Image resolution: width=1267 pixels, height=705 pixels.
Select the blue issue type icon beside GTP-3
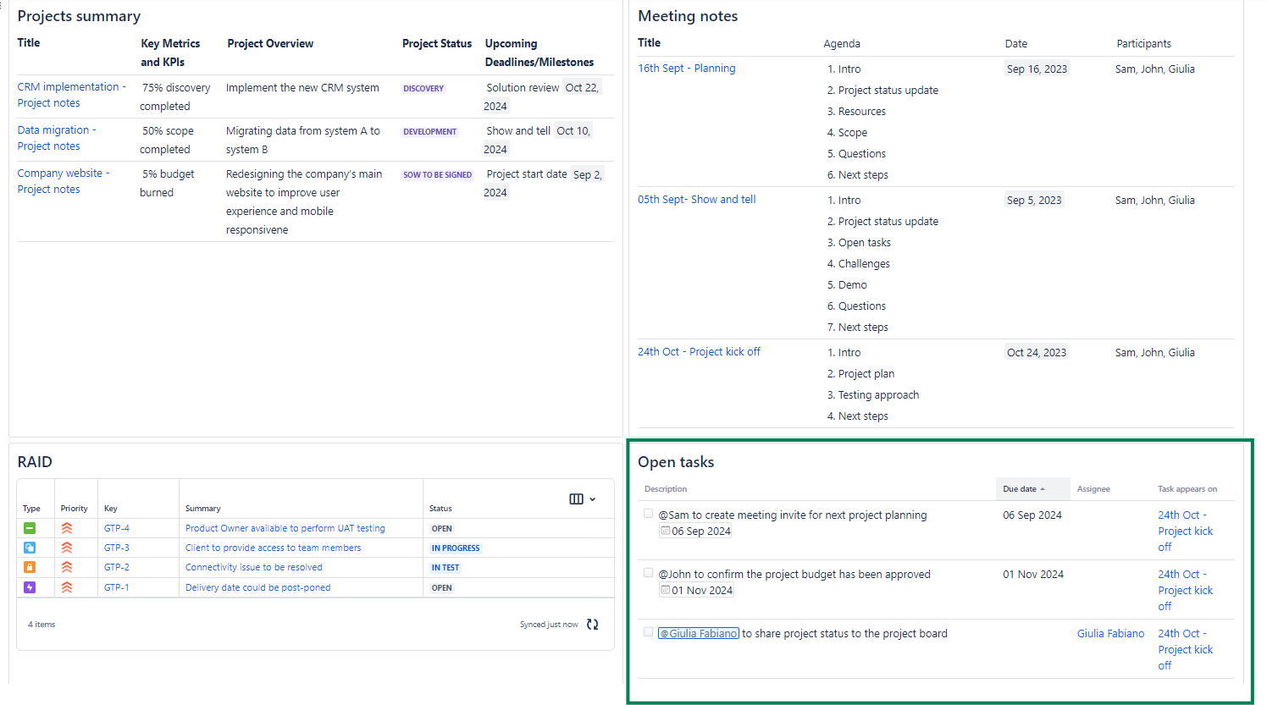(30, 548)
